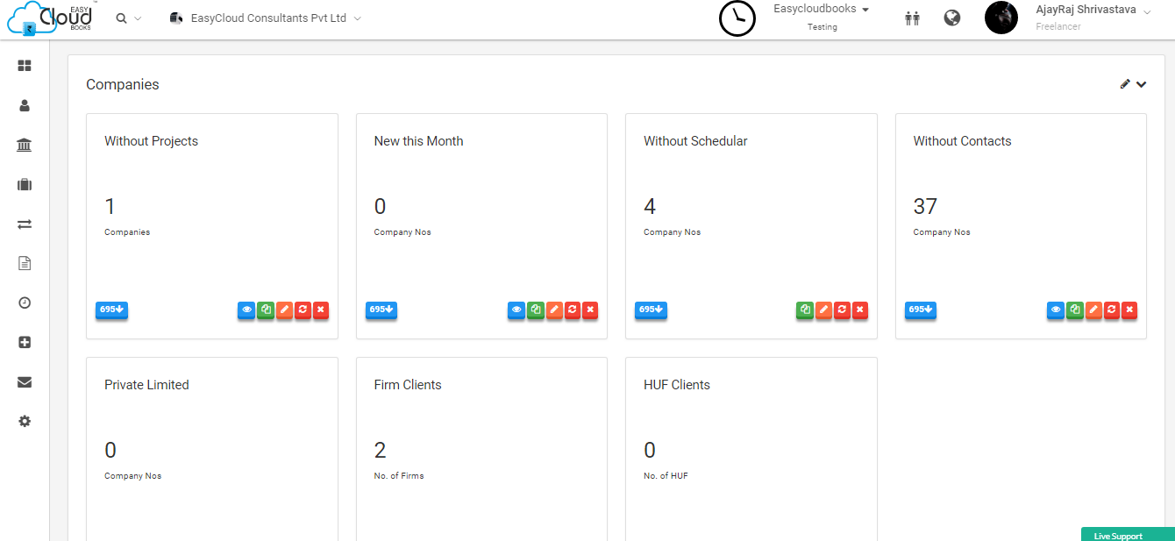Open the Easycloudbooks Testing dropdown
Image resolution: width=1175 pixels, height=541 pixels.
822,18
